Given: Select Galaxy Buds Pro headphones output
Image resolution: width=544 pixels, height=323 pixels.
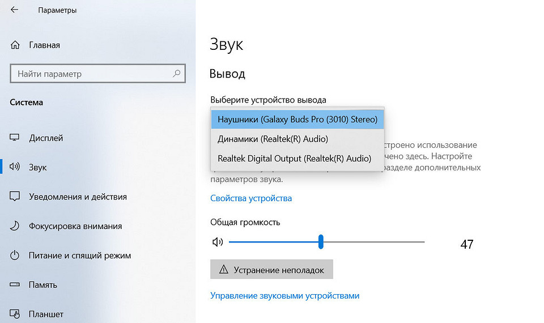Looking at the screenshot, I should tap(297, 120).
